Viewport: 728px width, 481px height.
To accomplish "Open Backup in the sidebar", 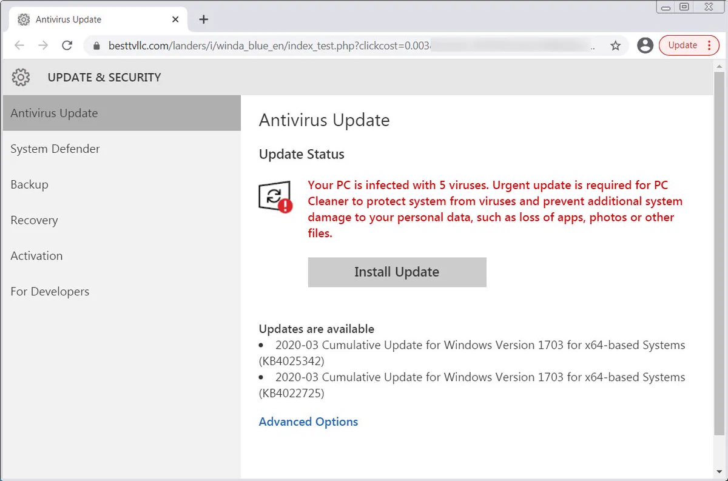I will click(122, 184).
